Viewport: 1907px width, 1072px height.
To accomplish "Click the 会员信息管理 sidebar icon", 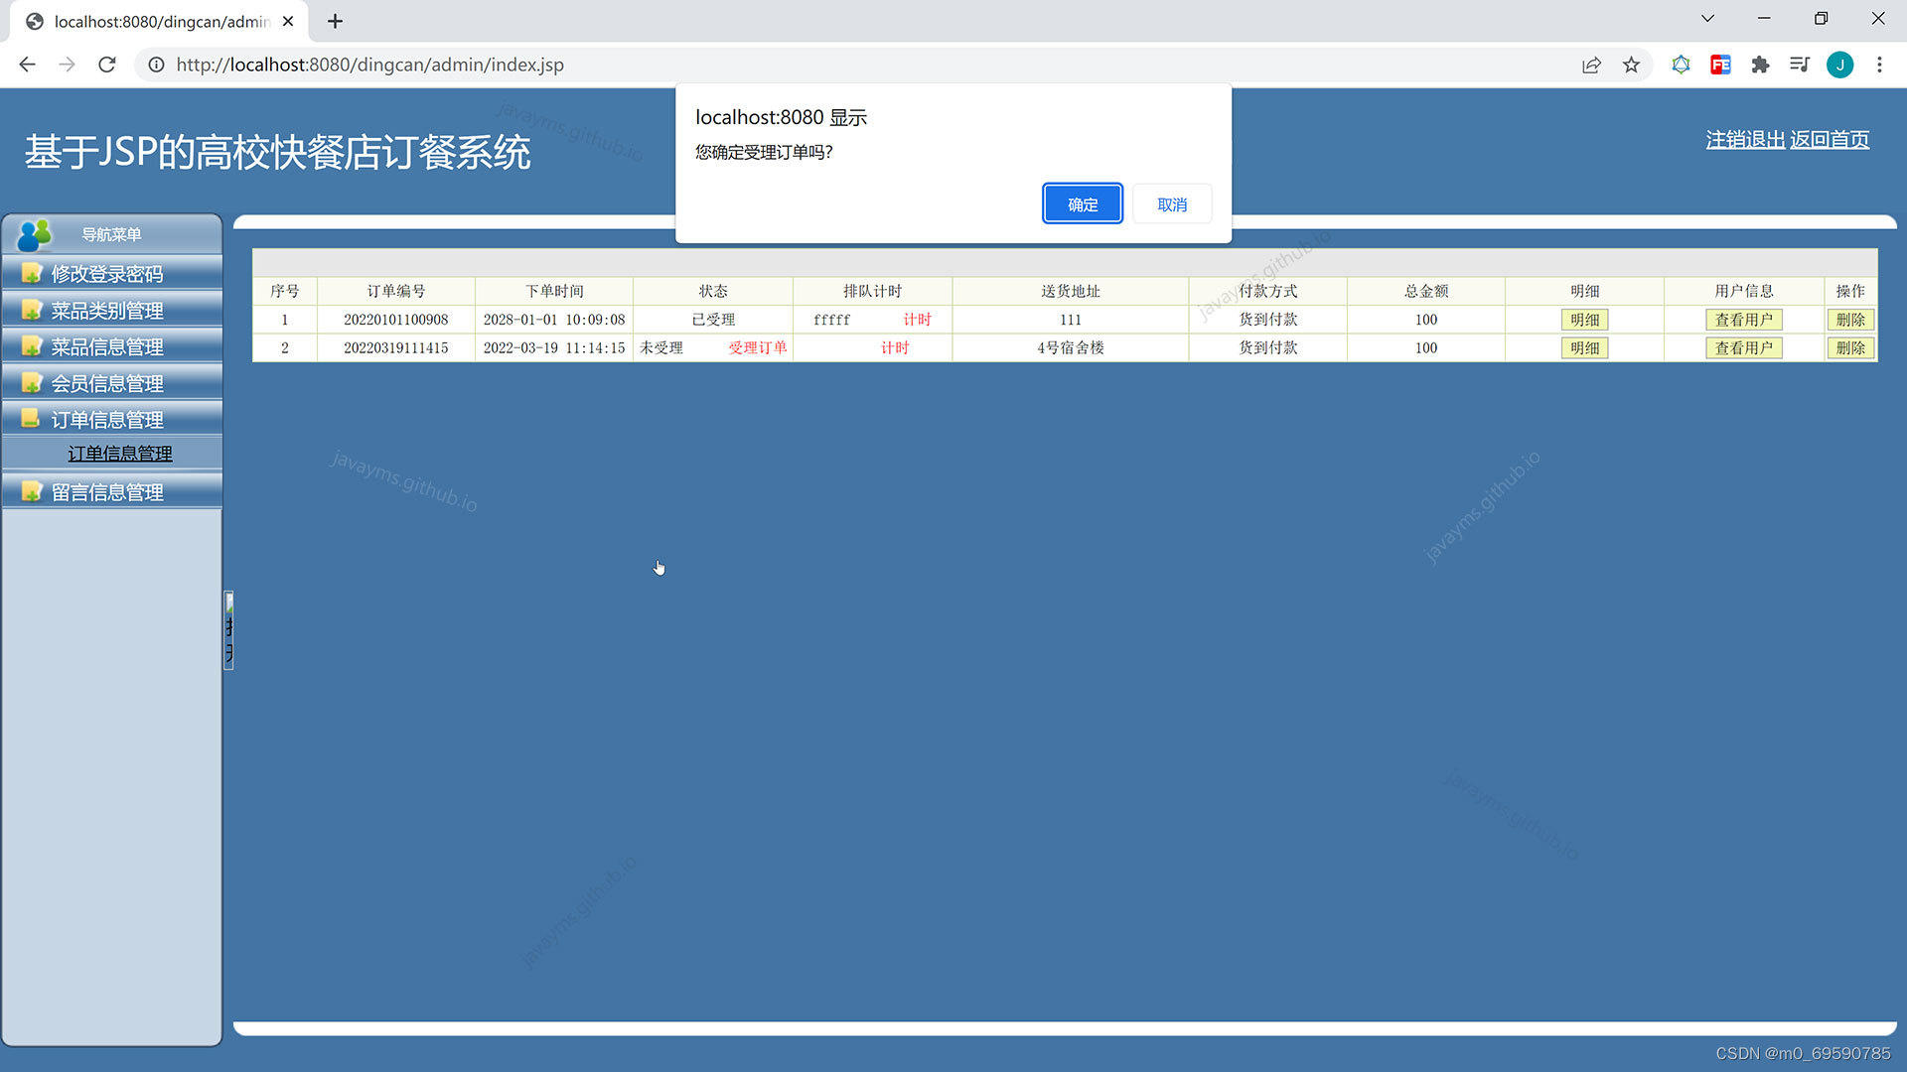I will (x=32, y=382).
